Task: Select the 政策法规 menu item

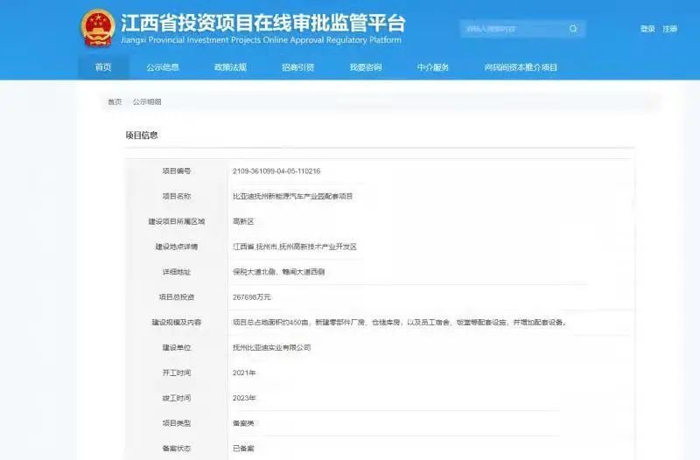Action: click(x=230, y=67)
